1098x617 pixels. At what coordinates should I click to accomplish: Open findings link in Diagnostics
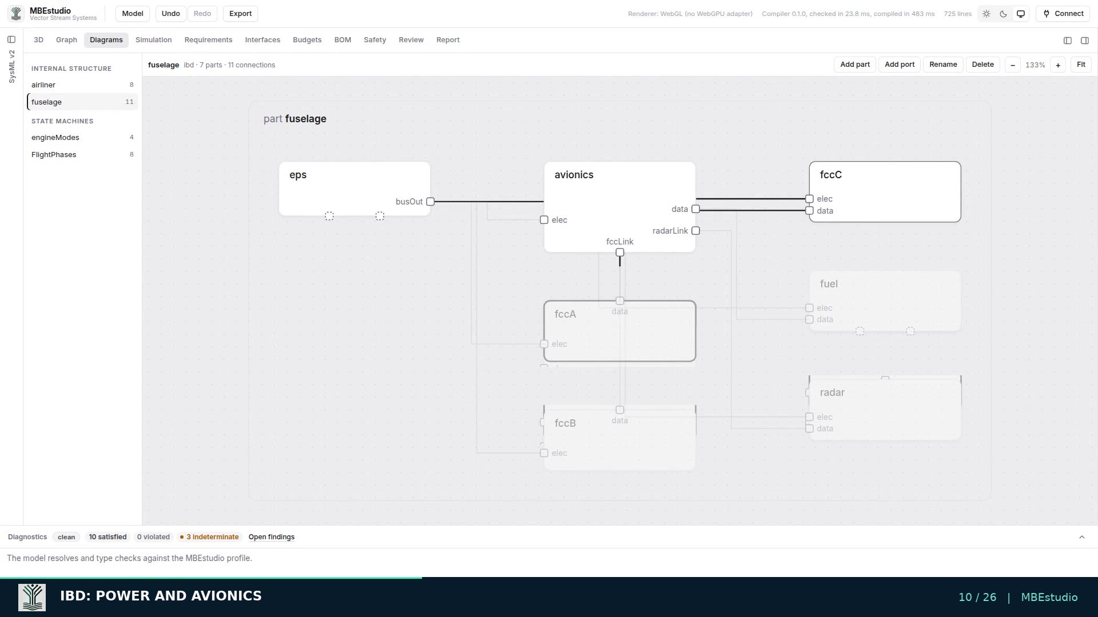272,537
